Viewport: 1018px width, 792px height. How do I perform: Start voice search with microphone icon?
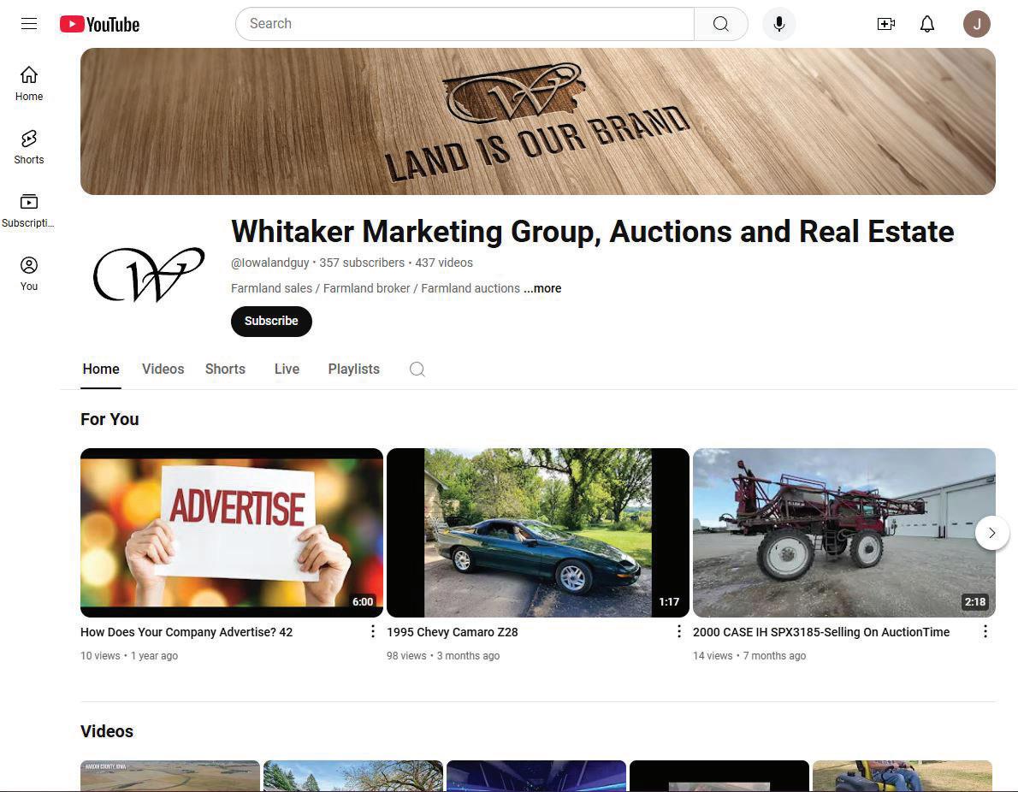click(779, 24)
